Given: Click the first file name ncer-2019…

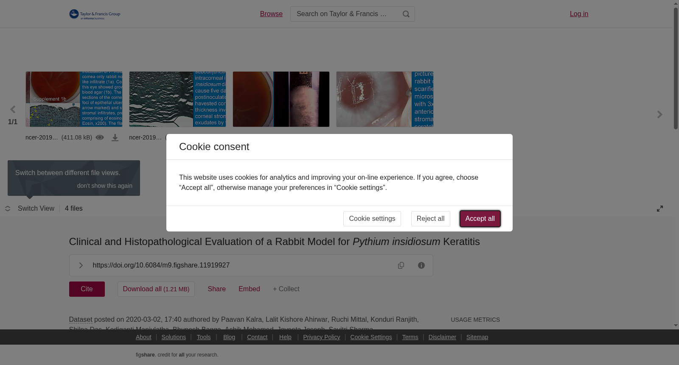Looking at the screenshot, I should 42,137.
